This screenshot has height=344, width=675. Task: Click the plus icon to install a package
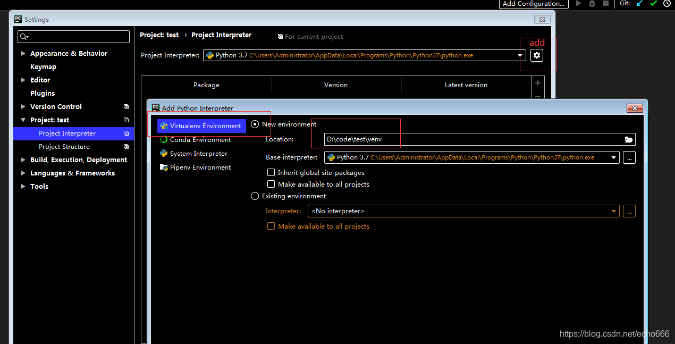[x=538, y=83]
